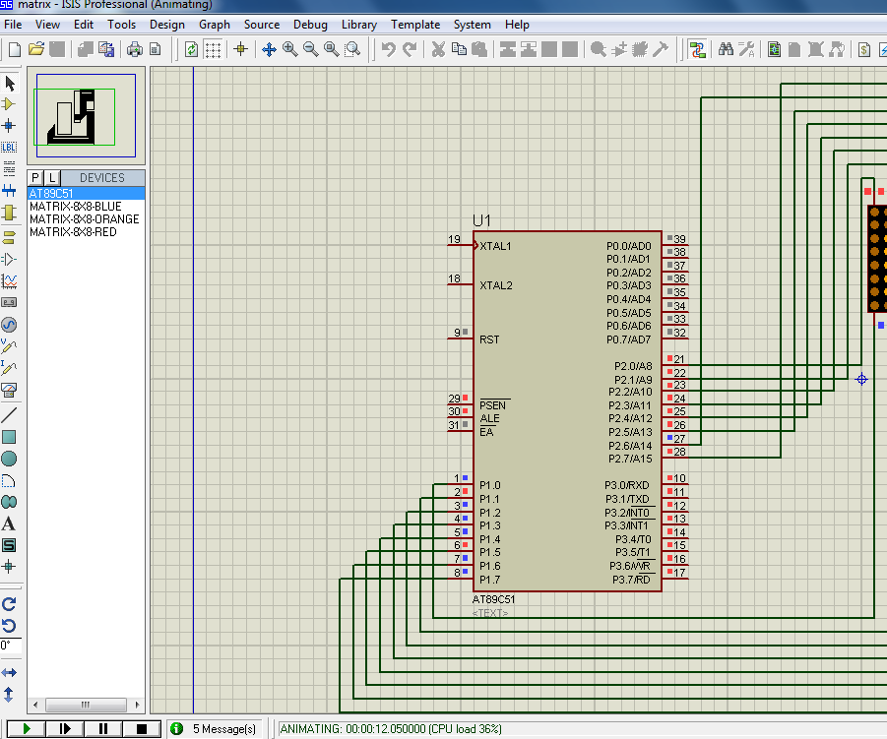Click the Redraw Display icon
This screenshot has width=887, height=739.
(x=192, y=50)
